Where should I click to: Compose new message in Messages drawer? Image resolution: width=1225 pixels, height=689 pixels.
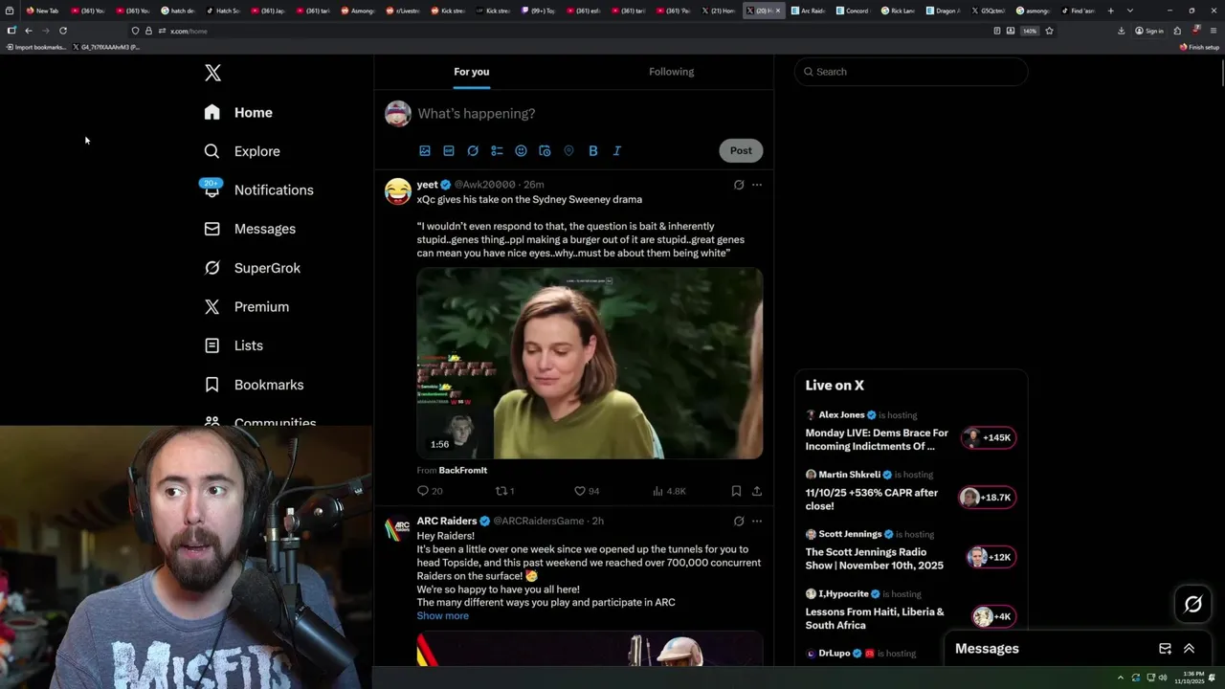[1165, 649]
